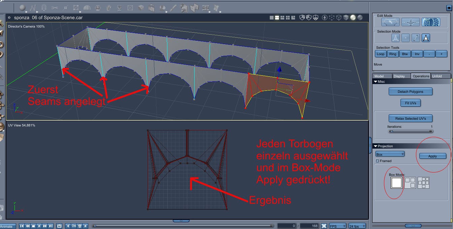
Task: Select the modeling Edit Mode
Action: tap(390, 22)
